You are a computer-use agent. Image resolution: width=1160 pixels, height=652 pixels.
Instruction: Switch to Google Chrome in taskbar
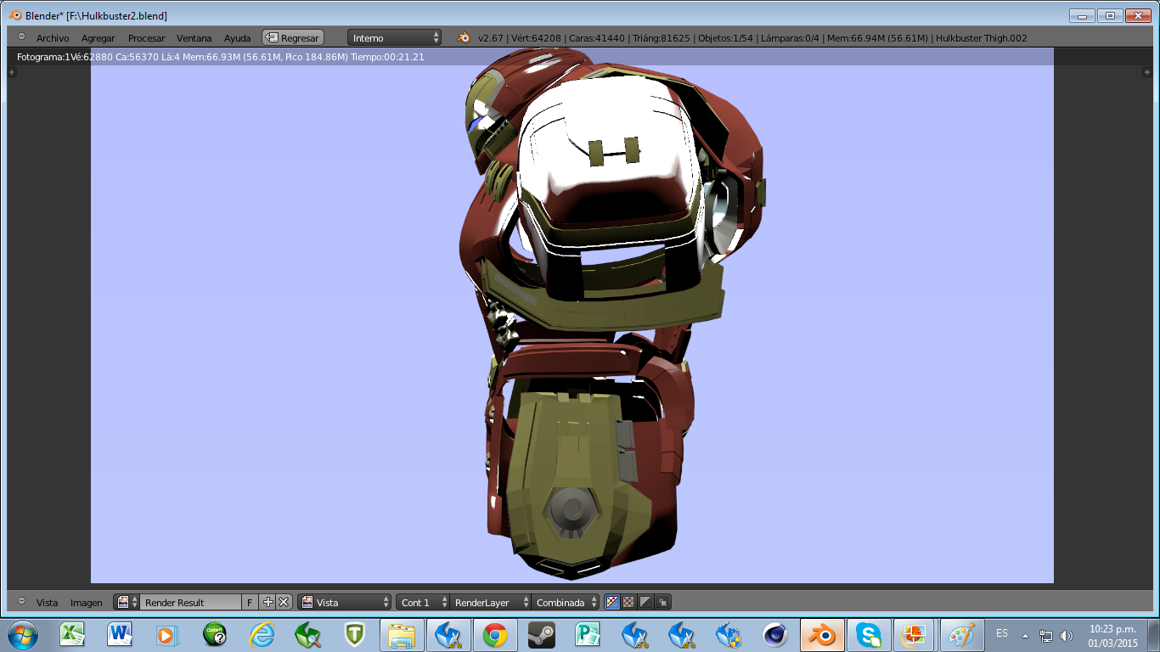(496, 635)
